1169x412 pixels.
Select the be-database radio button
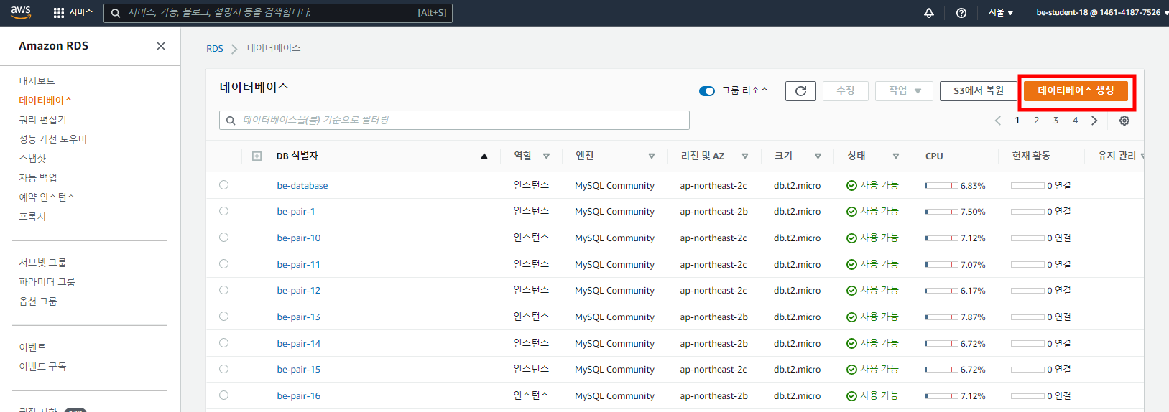224,185
